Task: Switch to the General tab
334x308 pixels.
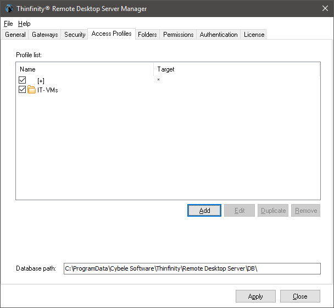Action: 15,35
